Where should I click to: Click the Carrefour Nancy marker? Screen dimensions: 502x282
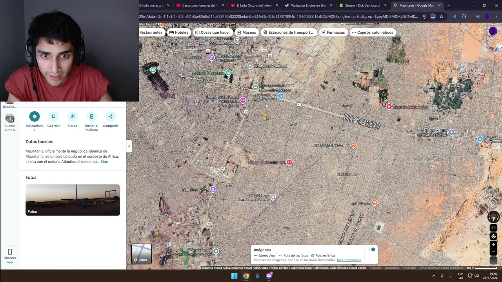pyautogui.click(x=213, y=190)
